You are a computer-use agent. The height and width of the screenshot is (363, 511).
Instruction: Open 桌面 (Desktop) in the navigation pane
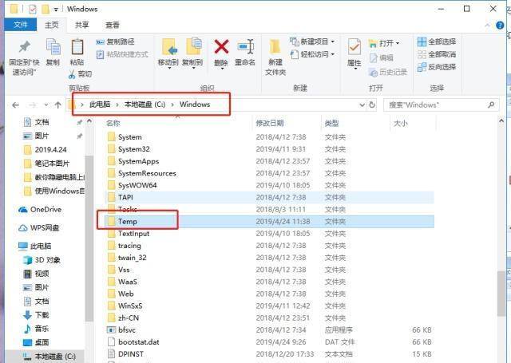37,342
